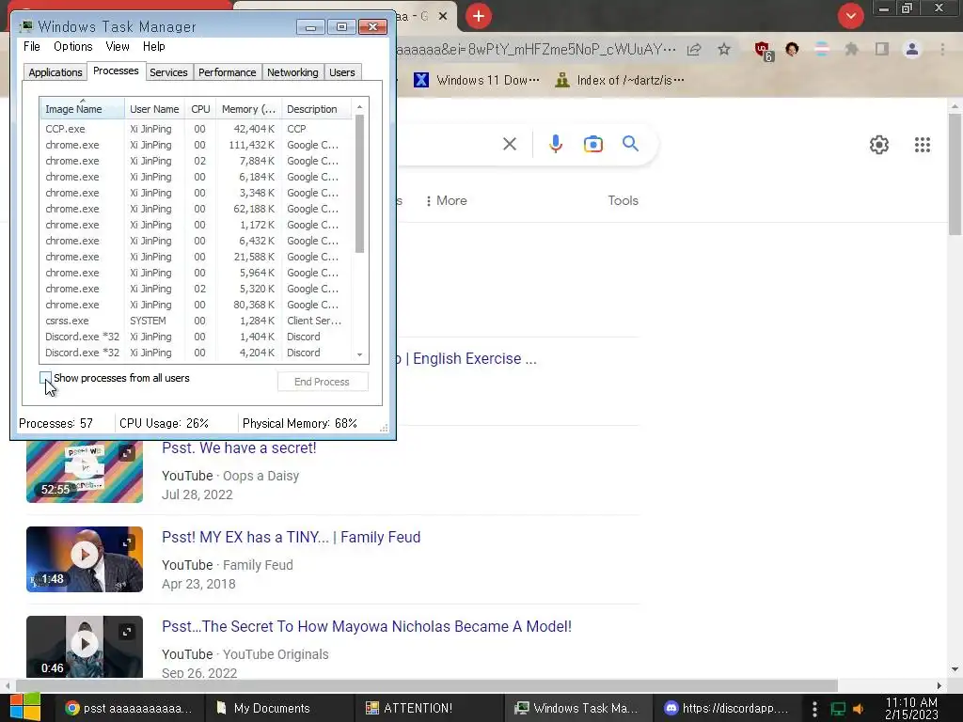Click the round avatar extension icon in toolbar

(x=792, y=49)
